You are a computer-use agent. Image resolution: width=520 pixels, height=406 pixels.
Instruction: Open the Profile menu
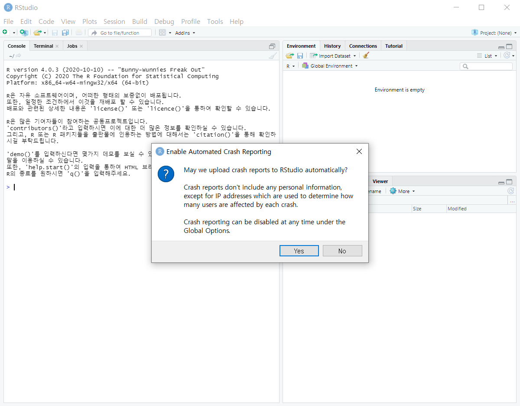click(191, 21)
